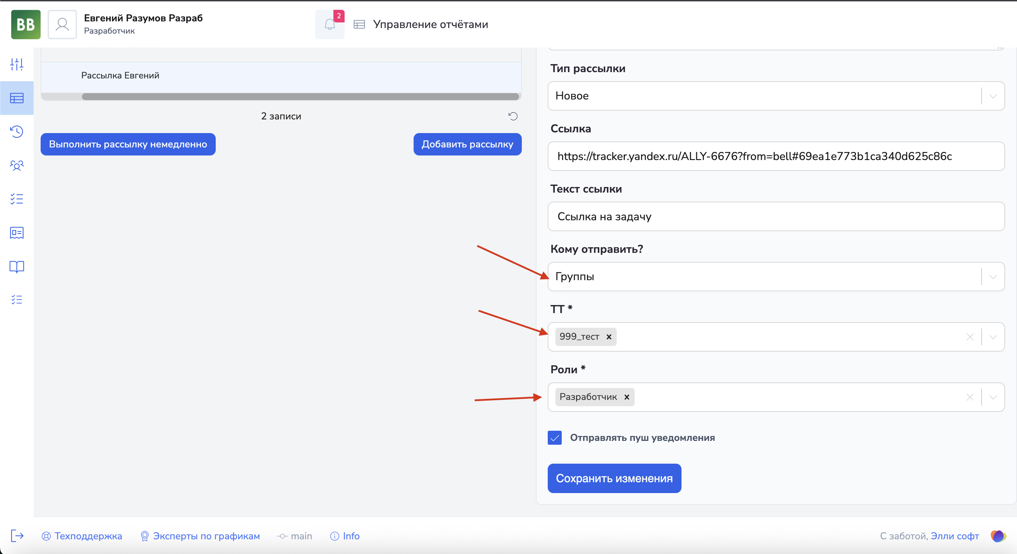
Task: Open the newspaper sidebar icon
Action: coord(16,233)
